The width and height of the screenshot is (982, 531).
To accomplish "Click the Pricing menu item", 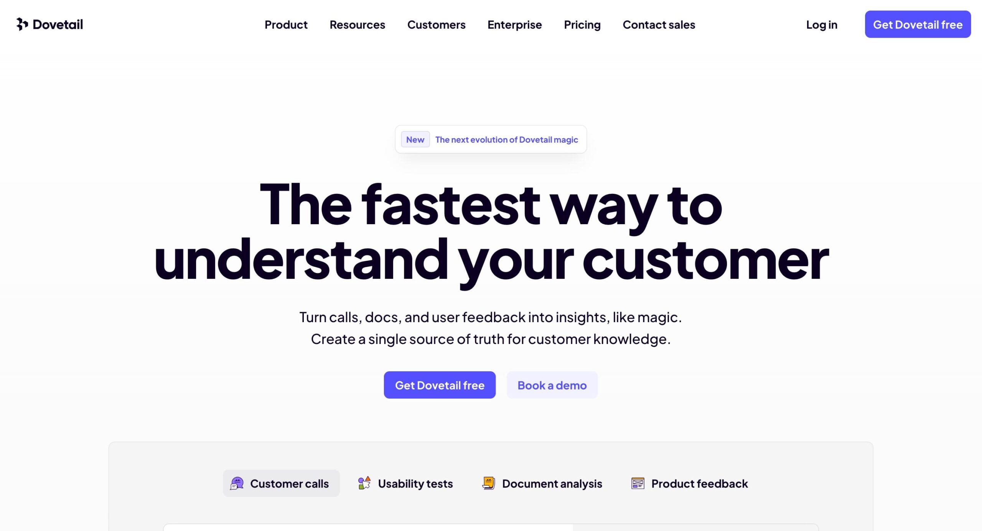I will tap(582, 24).
